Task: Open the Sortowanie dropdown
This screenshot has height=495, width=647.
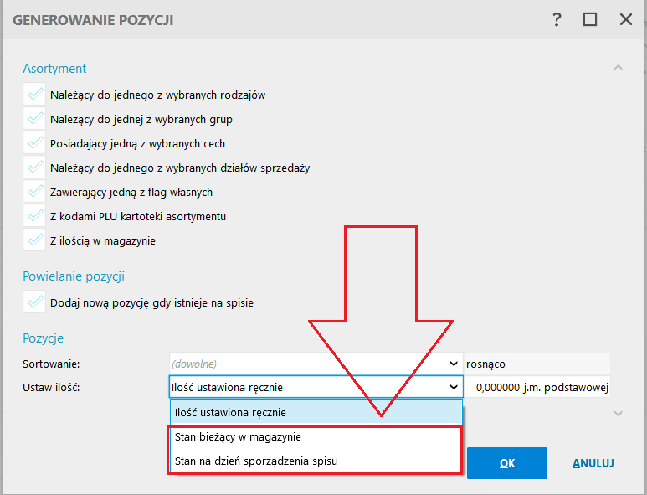Action: (x=316, y=364)
